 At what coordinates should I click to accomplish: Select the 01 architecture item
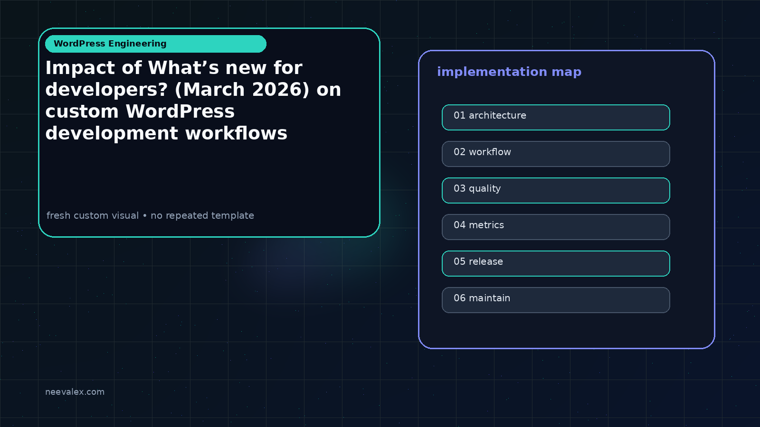click(556, 117)
